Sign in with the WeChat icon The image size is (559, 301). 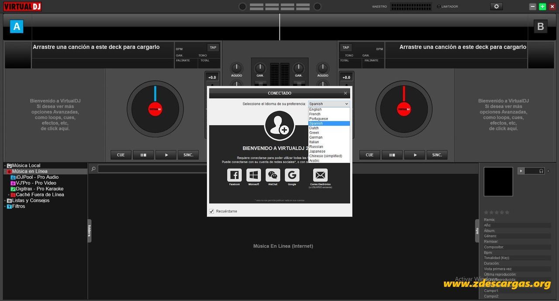273,175
